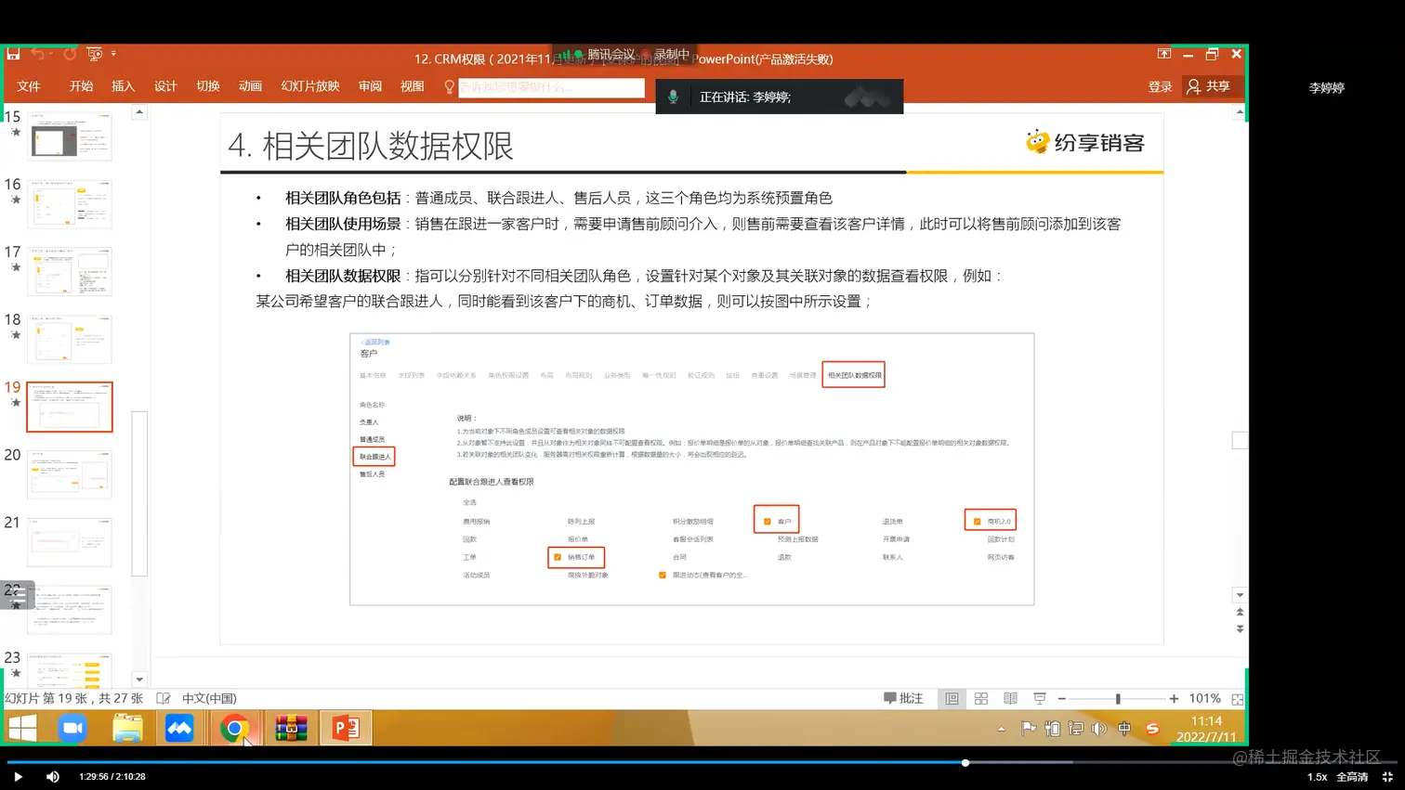Play the video with the play button
This screenshot has width=1405, height=790.
(x=18, y=777)
